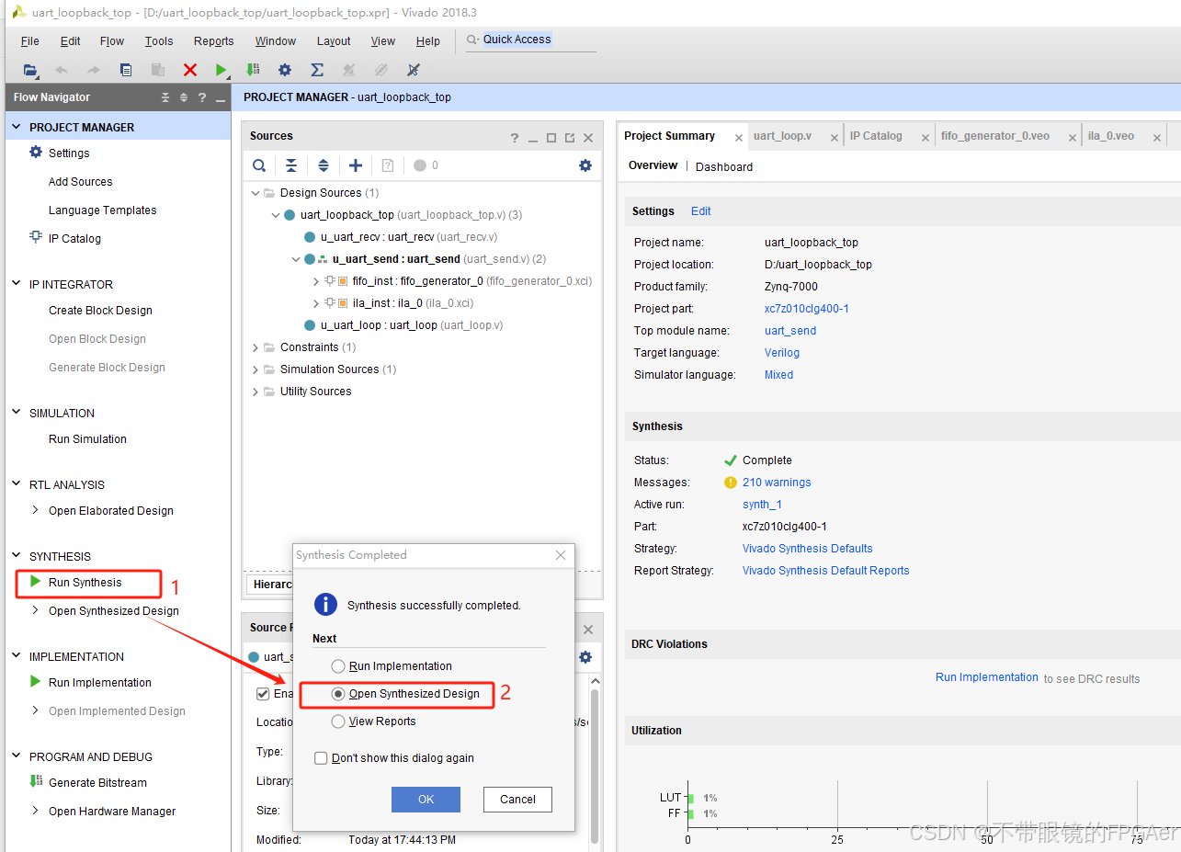Click the Settings gear icon in Project Manager
This screenshot has height=852, width=1181.
pyautogui.click(x=36, y=153)
